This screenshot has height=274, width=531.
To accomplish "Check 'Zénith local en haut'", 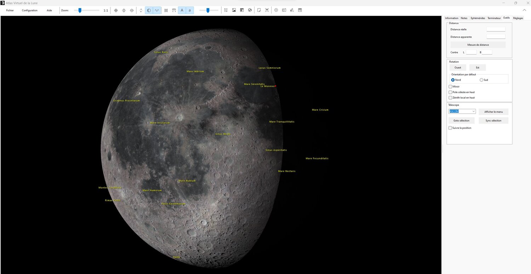I will (x=450, y=98).
